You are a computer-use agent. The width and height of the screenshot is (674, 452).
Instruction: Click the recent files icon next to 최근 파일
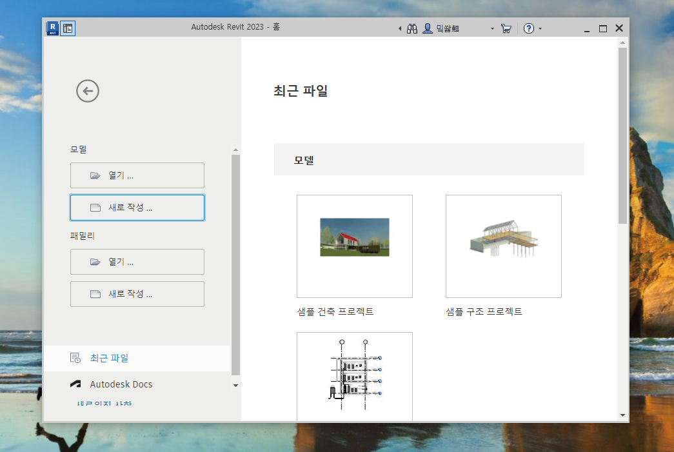click(x=75, y=358)
